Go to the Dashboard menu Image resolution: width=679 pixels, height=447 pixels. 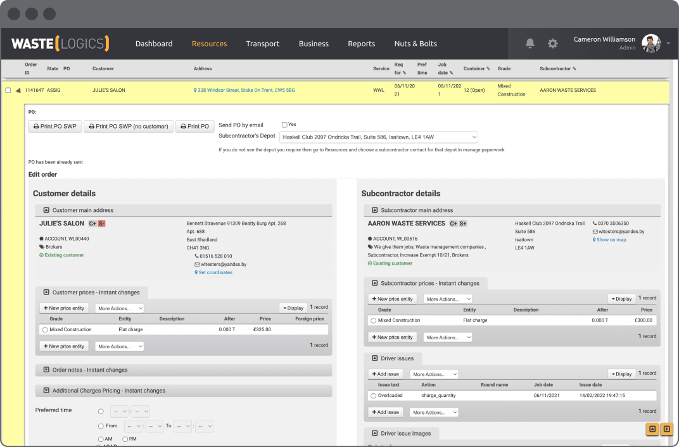(154, 44)
